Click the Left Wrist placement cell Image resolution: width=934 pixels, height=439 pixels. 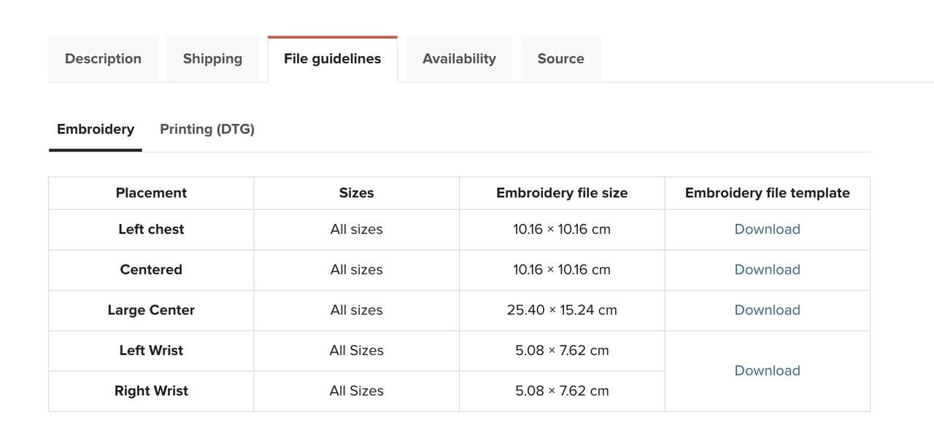click(151, 351)
